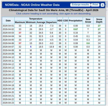Click the precipitation value 0.08
This screenshot has height=106, width=108.
click(76, 43)
